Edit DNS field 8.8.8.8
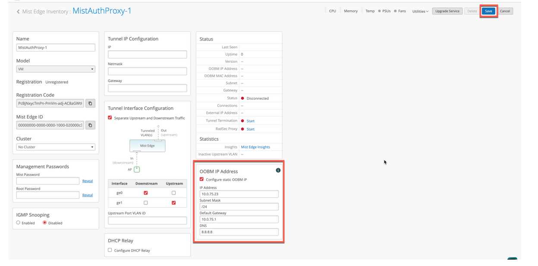The image size is (538, 266). point(239,232)
